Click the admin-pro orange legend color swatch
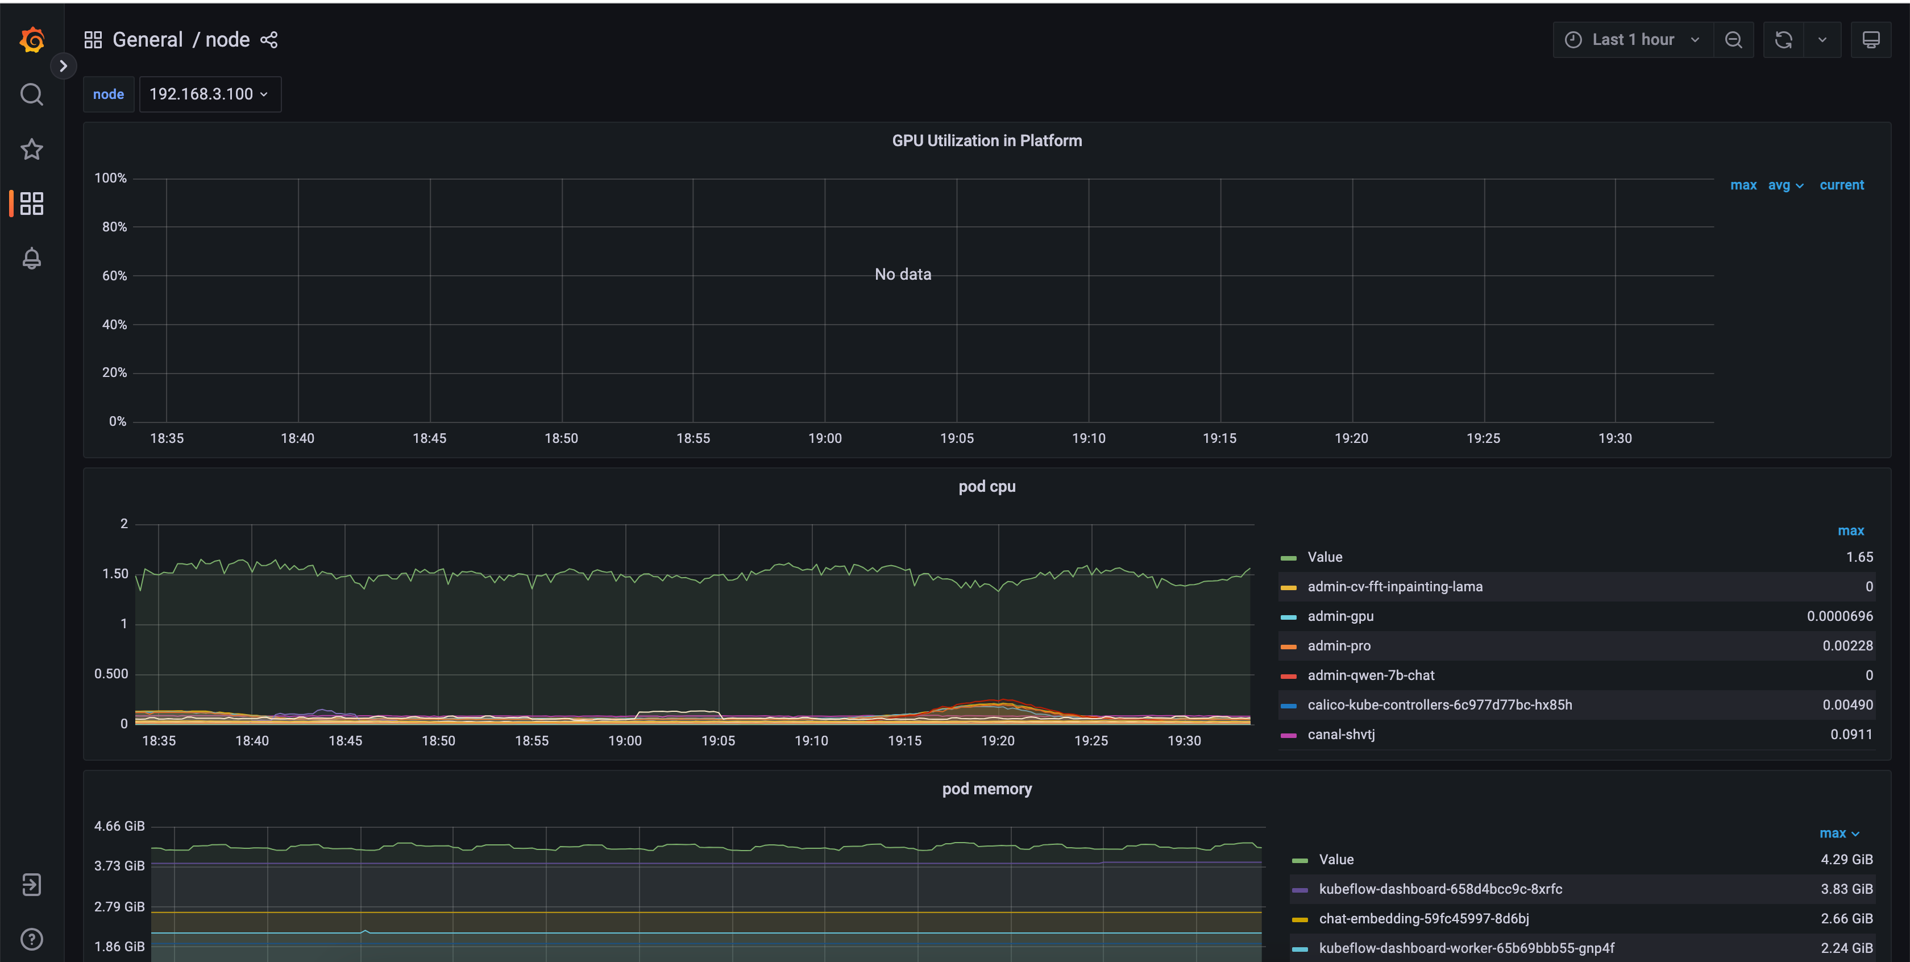The image size is (1910, 962). pos(1289,647)
